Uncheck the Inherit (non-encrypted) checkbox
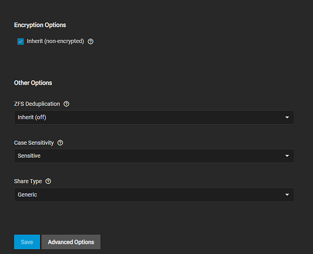The width and height of the screenshot is (313, 254). [21, 42]
